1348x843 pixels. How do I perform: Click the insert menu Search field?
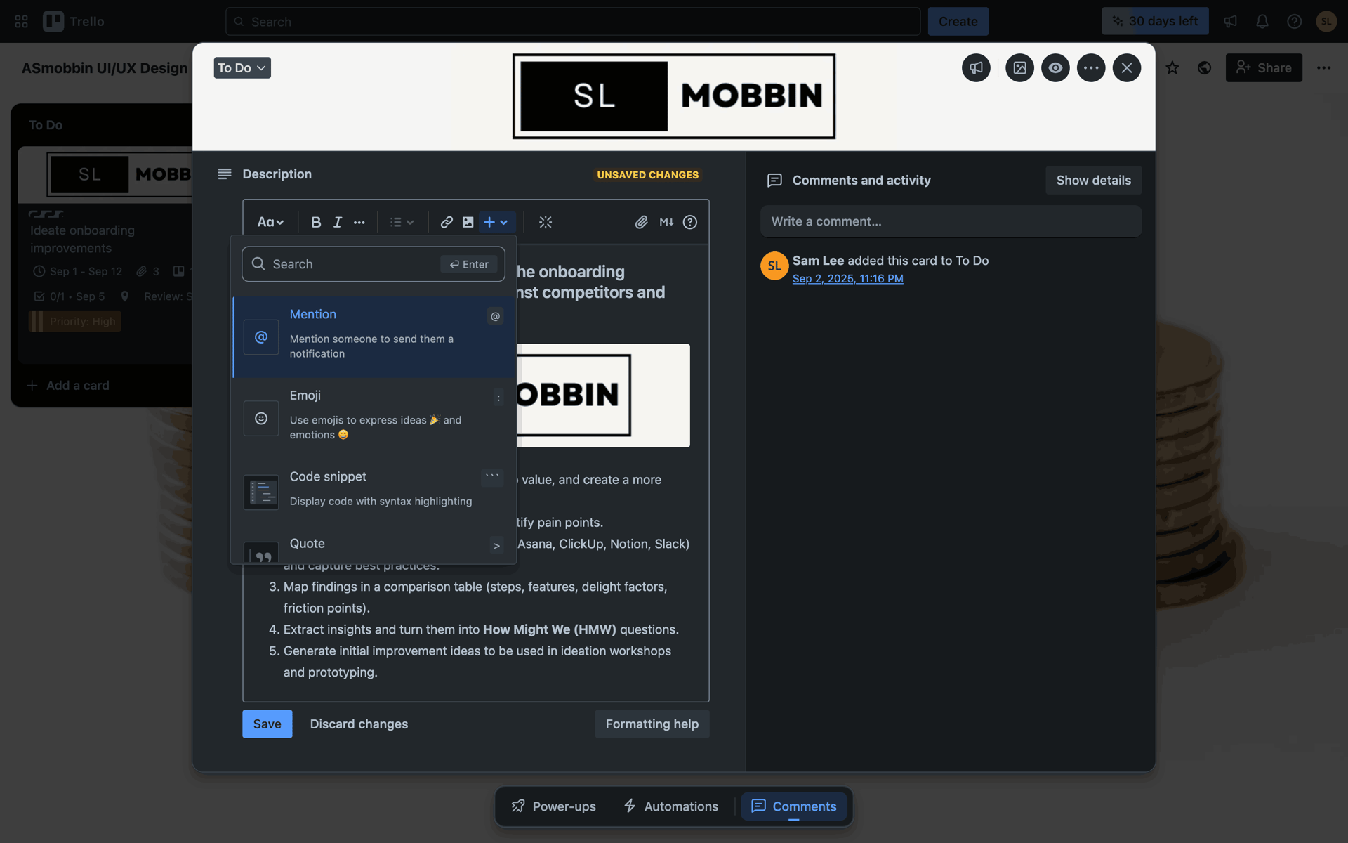point(374,264)
